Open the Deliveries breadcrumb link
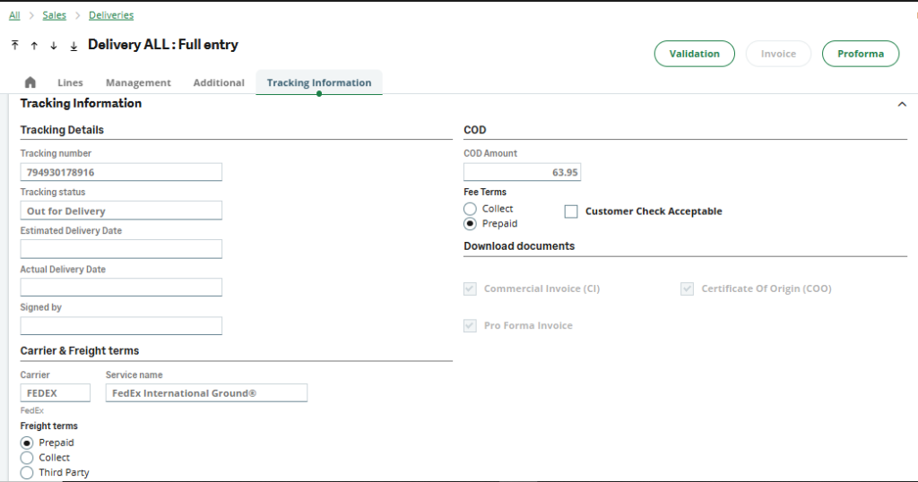Image resolution: width=918 pixels, height=482 pixels. 111,15
